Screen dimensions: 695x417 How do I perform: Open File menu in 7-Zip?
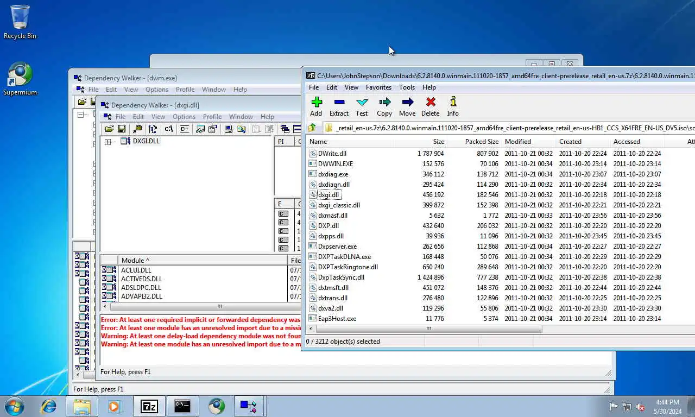(314, 87)
